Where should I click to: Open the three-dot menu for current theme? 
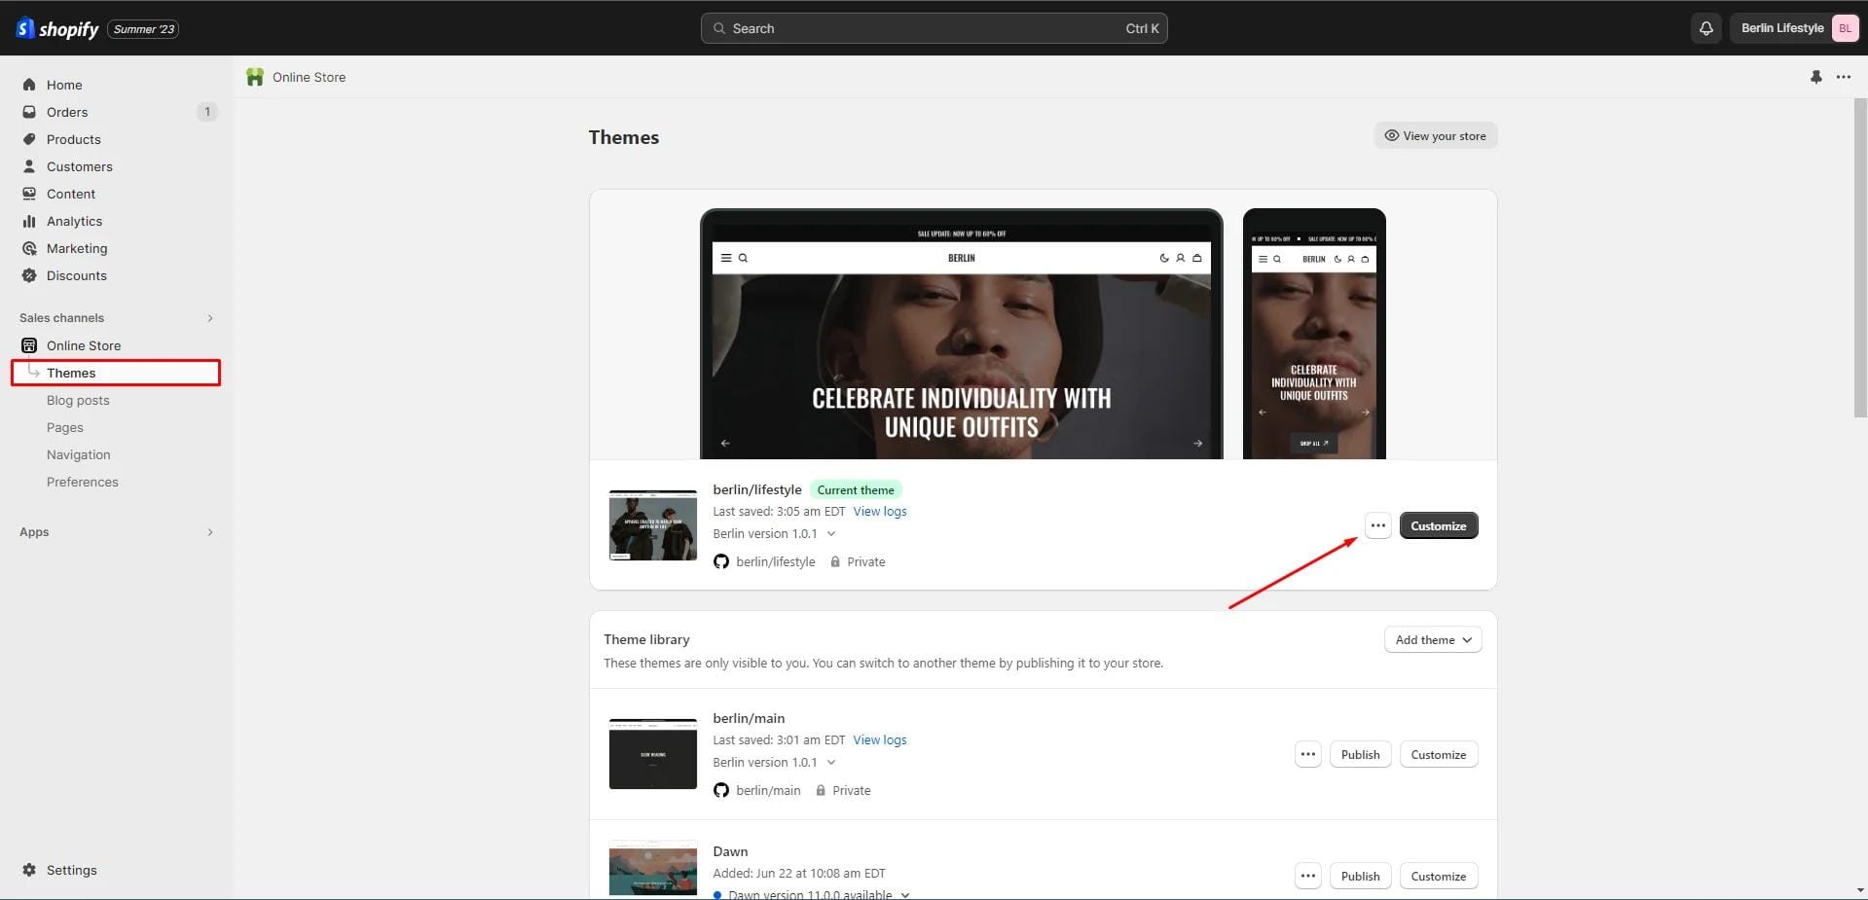(x=1377, y=525)
